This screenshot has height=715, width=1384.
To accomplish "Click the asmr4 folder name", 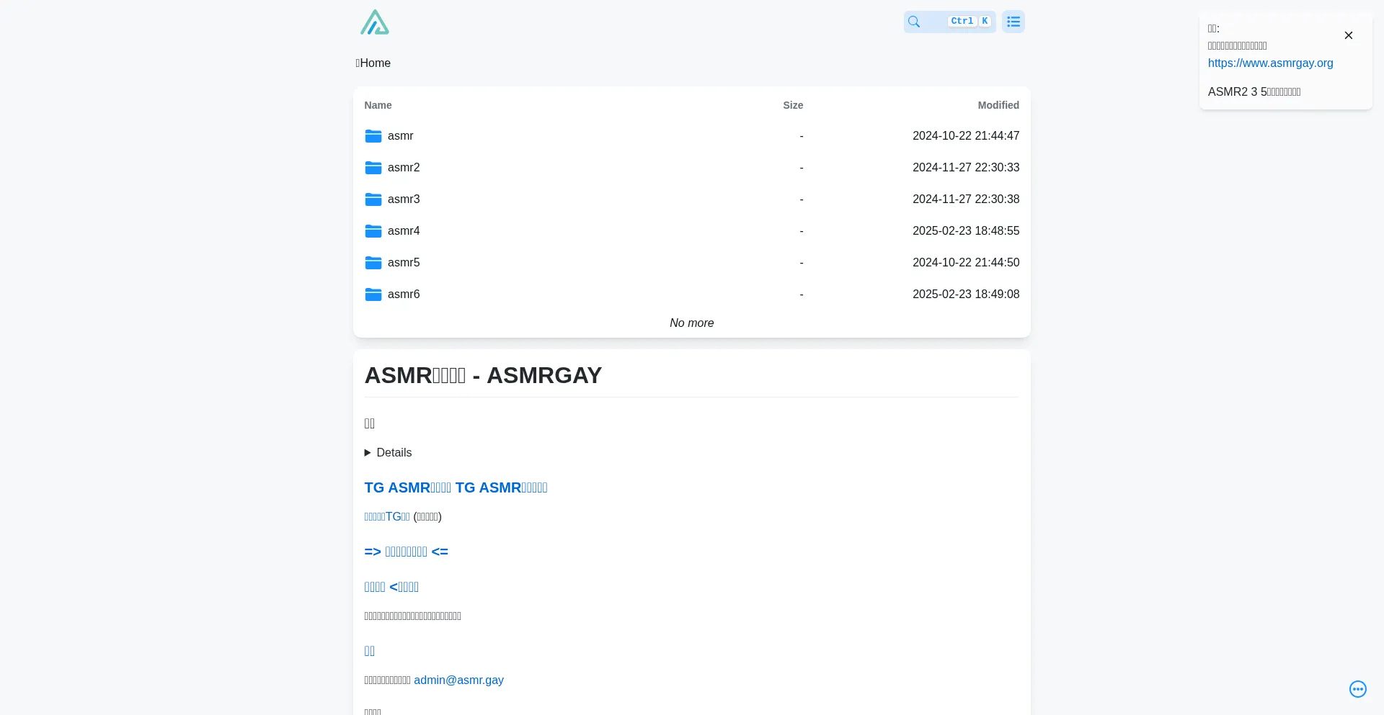I will 404,231.
